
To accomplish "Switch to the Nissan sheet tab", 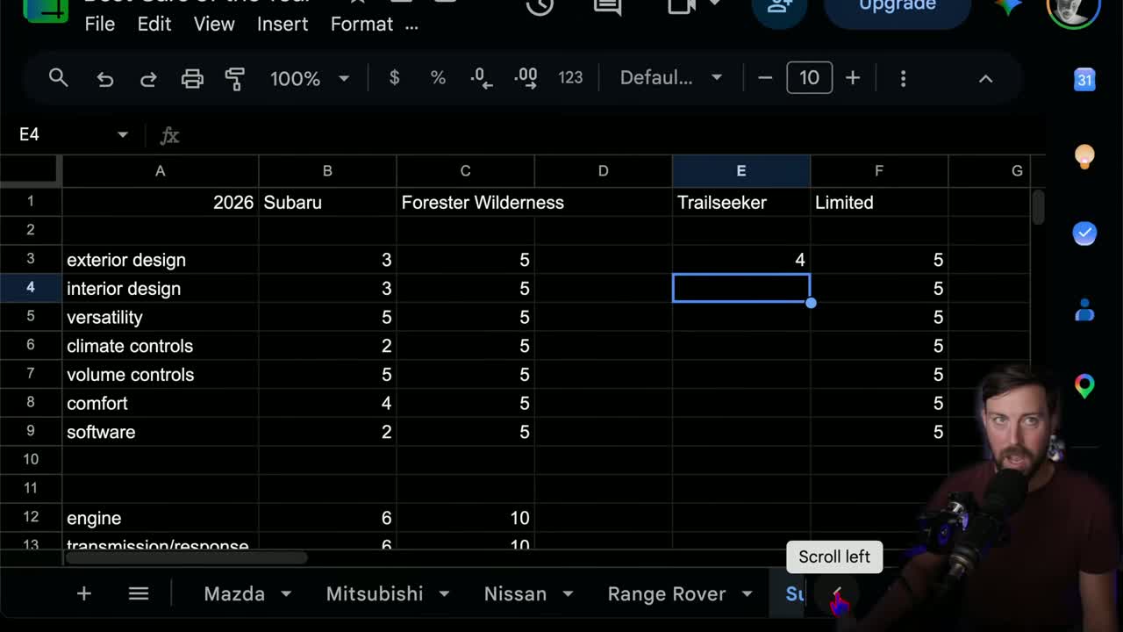I will click(515, 594).
